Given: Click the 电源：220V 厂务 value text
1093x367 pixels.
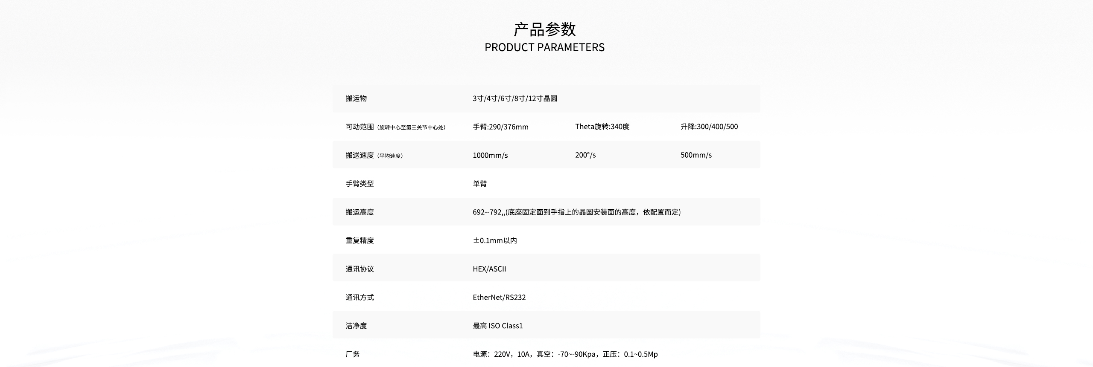Looking at the screenshot, I should 565,354.
